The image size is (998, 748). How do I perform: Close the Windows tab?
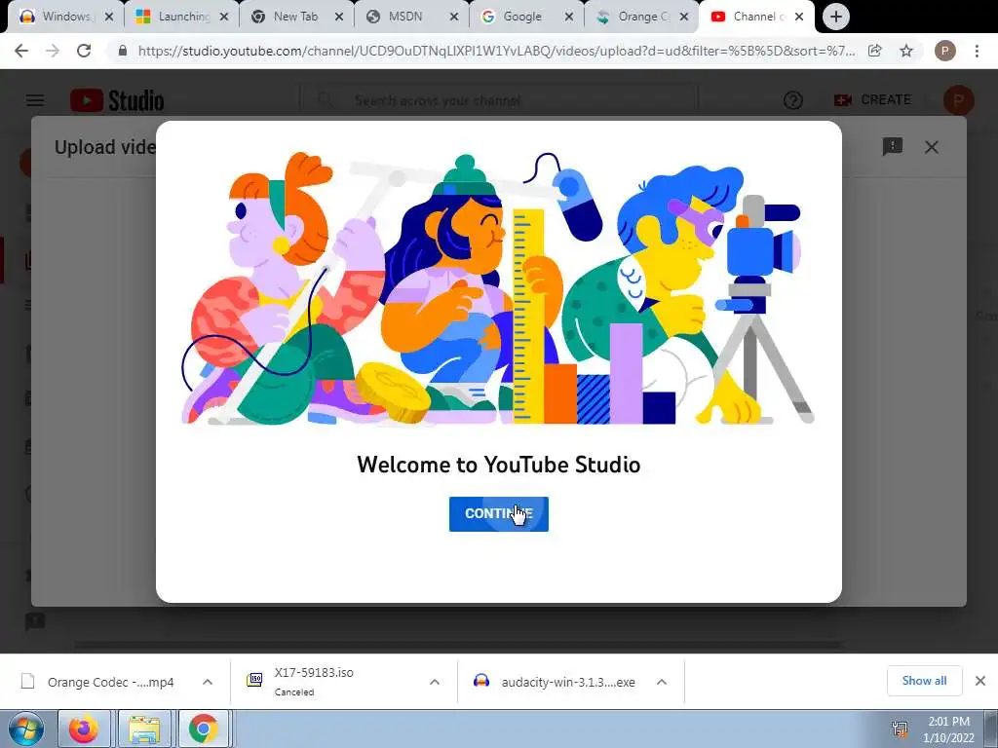pos(109,18)
